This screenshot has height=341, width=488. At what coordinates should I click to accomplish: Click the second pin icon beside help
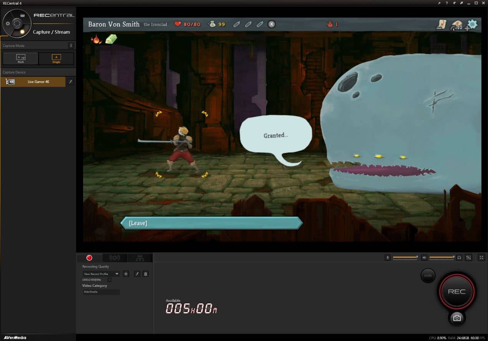tap(454, 3)
